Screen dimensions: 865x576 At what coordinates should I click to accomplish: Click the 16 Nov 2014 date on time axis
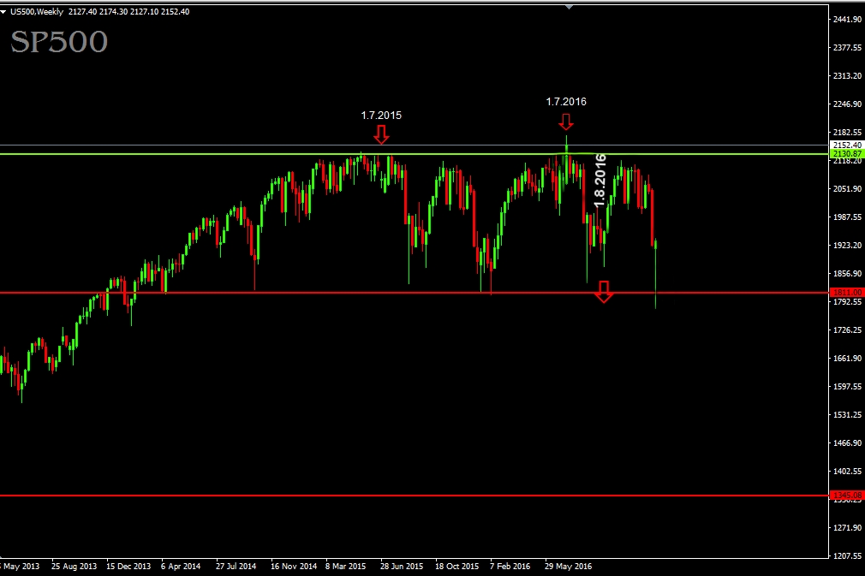pos(294,566)
